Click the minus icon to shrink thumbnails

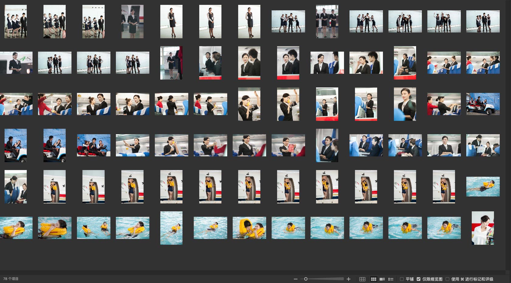click(295, 279)
